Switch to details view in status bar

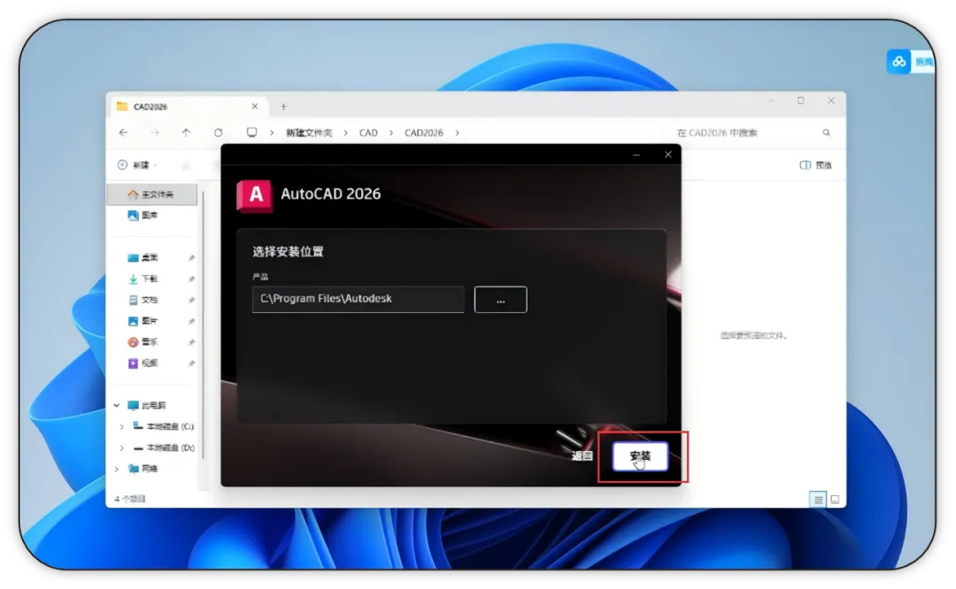(818, 500)
